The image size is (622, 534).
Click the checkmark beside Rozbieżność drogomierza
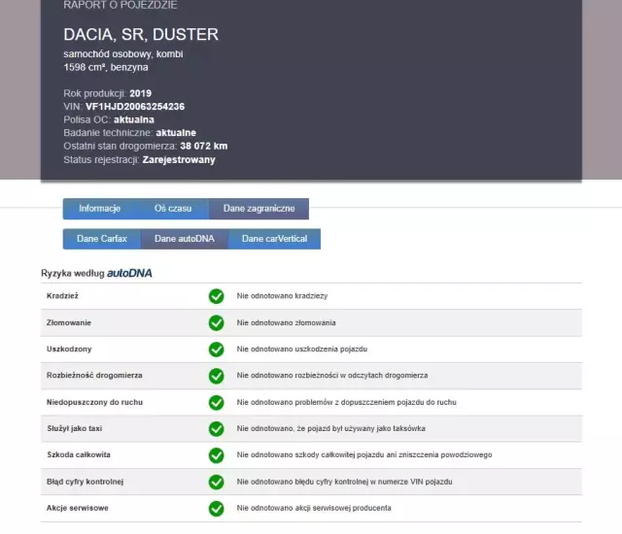216,376
